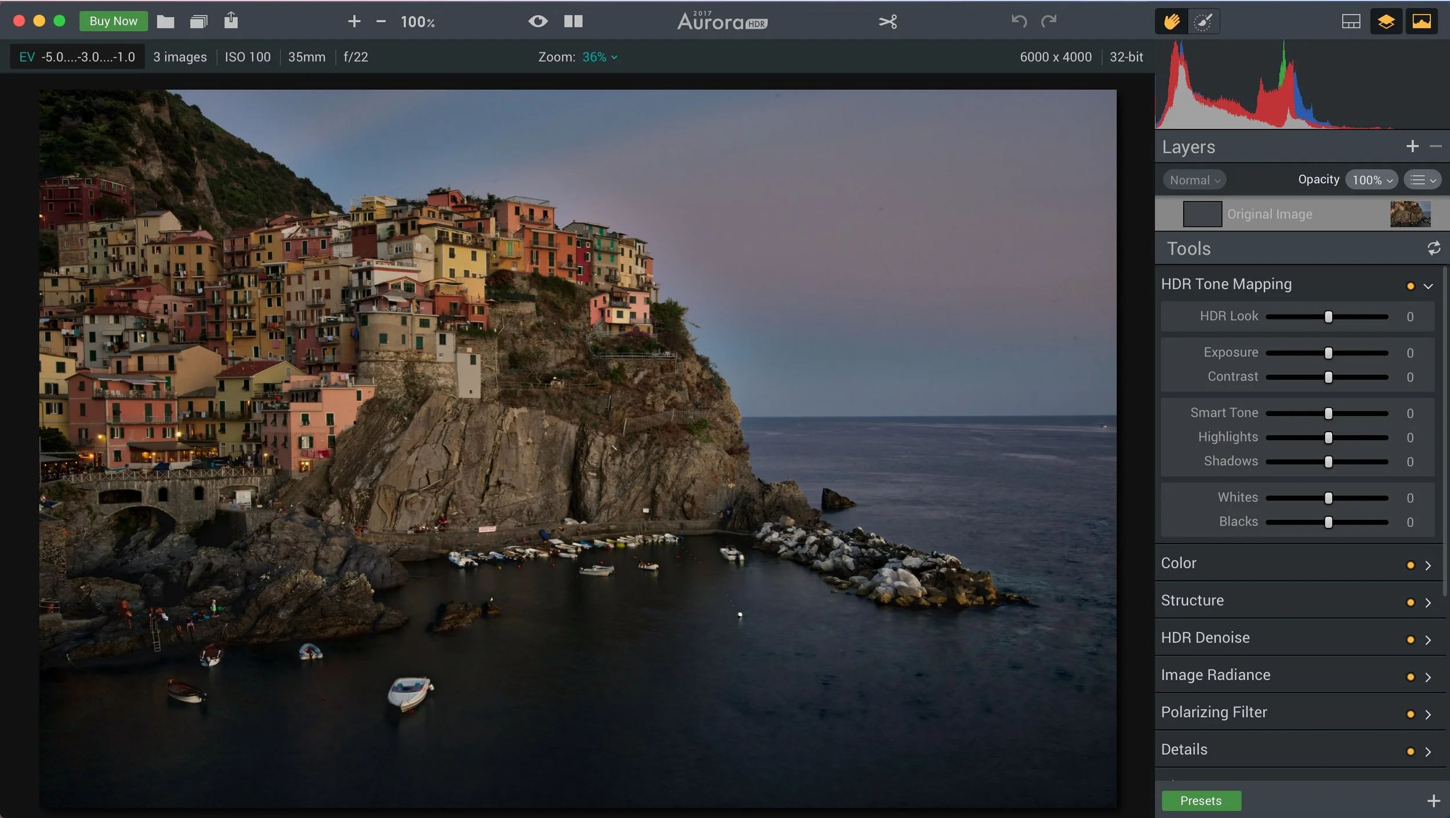Toggle the quick preview eye icon

[x=538, y=21]
